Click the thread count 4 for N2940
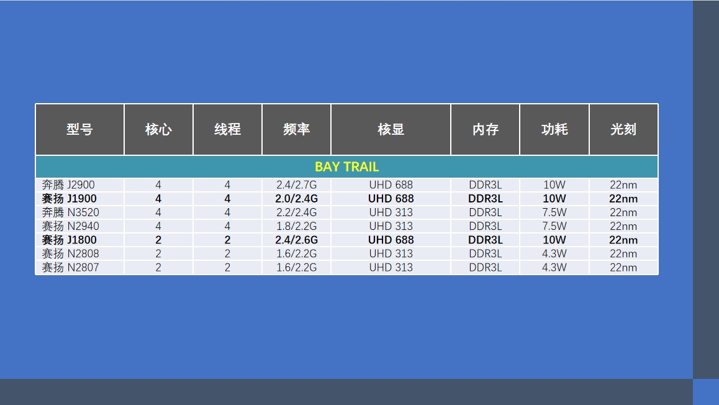 coord(227,226)
